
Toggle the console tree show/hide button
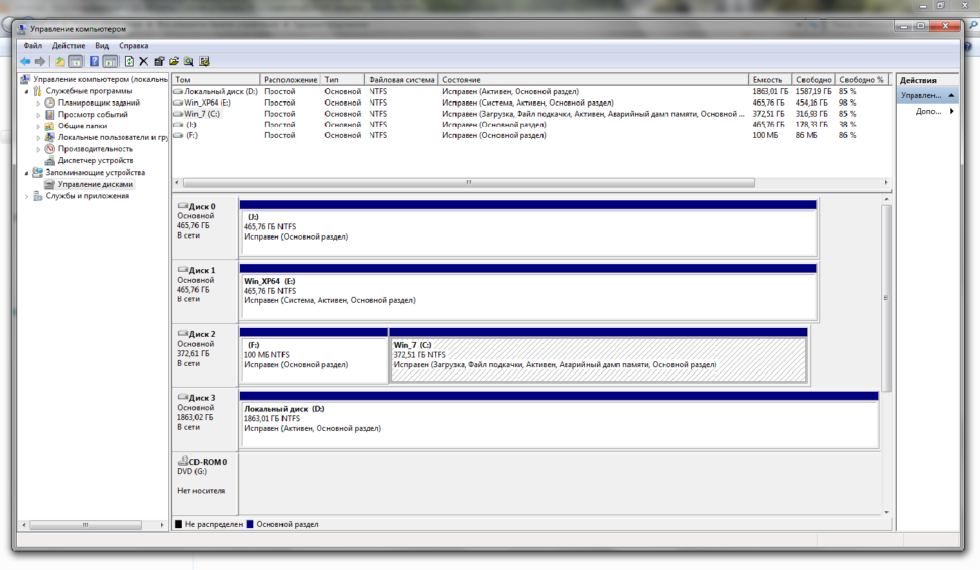tap(75, 61)
